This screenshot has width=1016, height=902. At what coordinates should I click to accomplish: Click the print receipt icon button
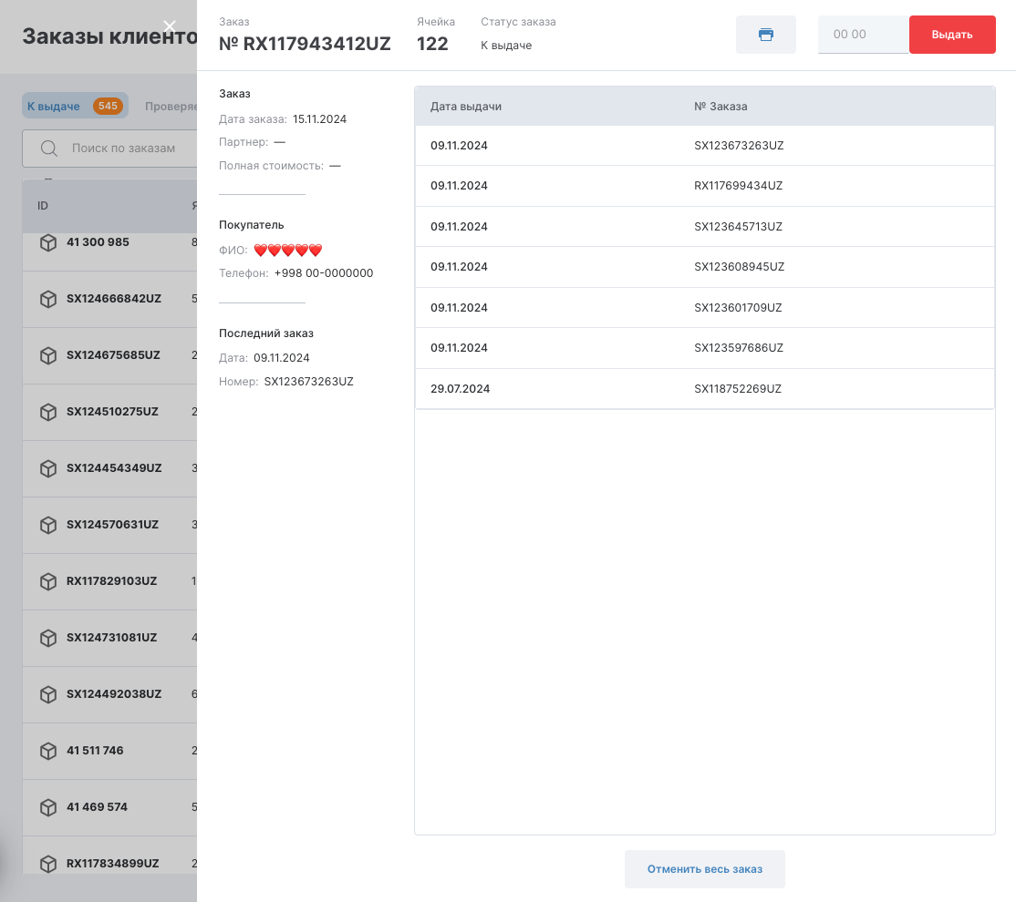[x=766, y=35]
